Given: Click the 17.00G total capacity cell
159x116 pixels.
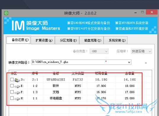Looking at the screenshot, I should tap(130, 92).
